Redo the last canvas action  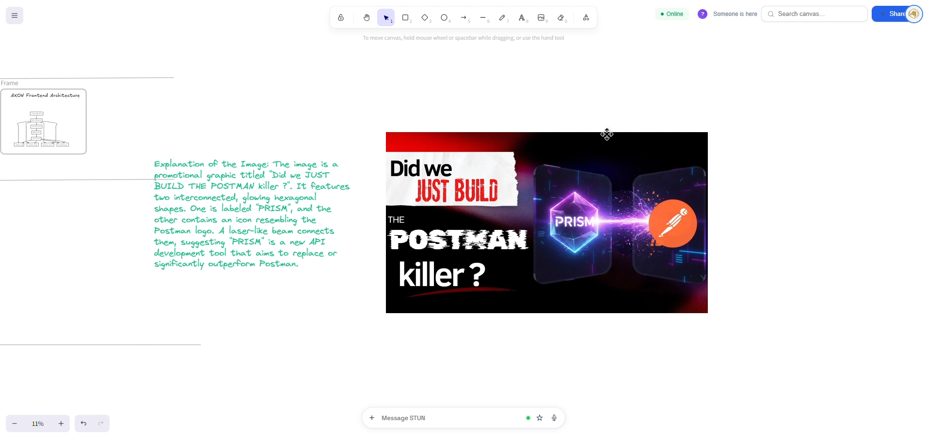[101, 423]
